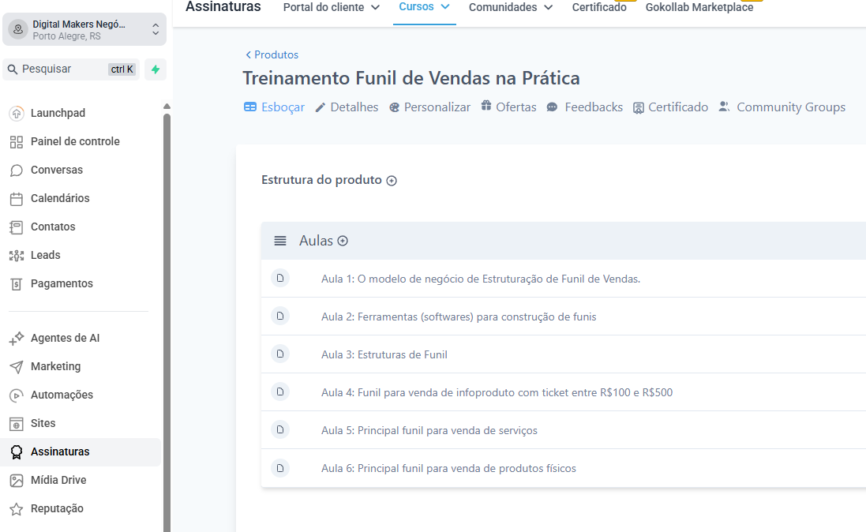The width and height of the screenshot is (866, 532).
Task: Switch to the Feedbacks tab
Action: (585, 107)
